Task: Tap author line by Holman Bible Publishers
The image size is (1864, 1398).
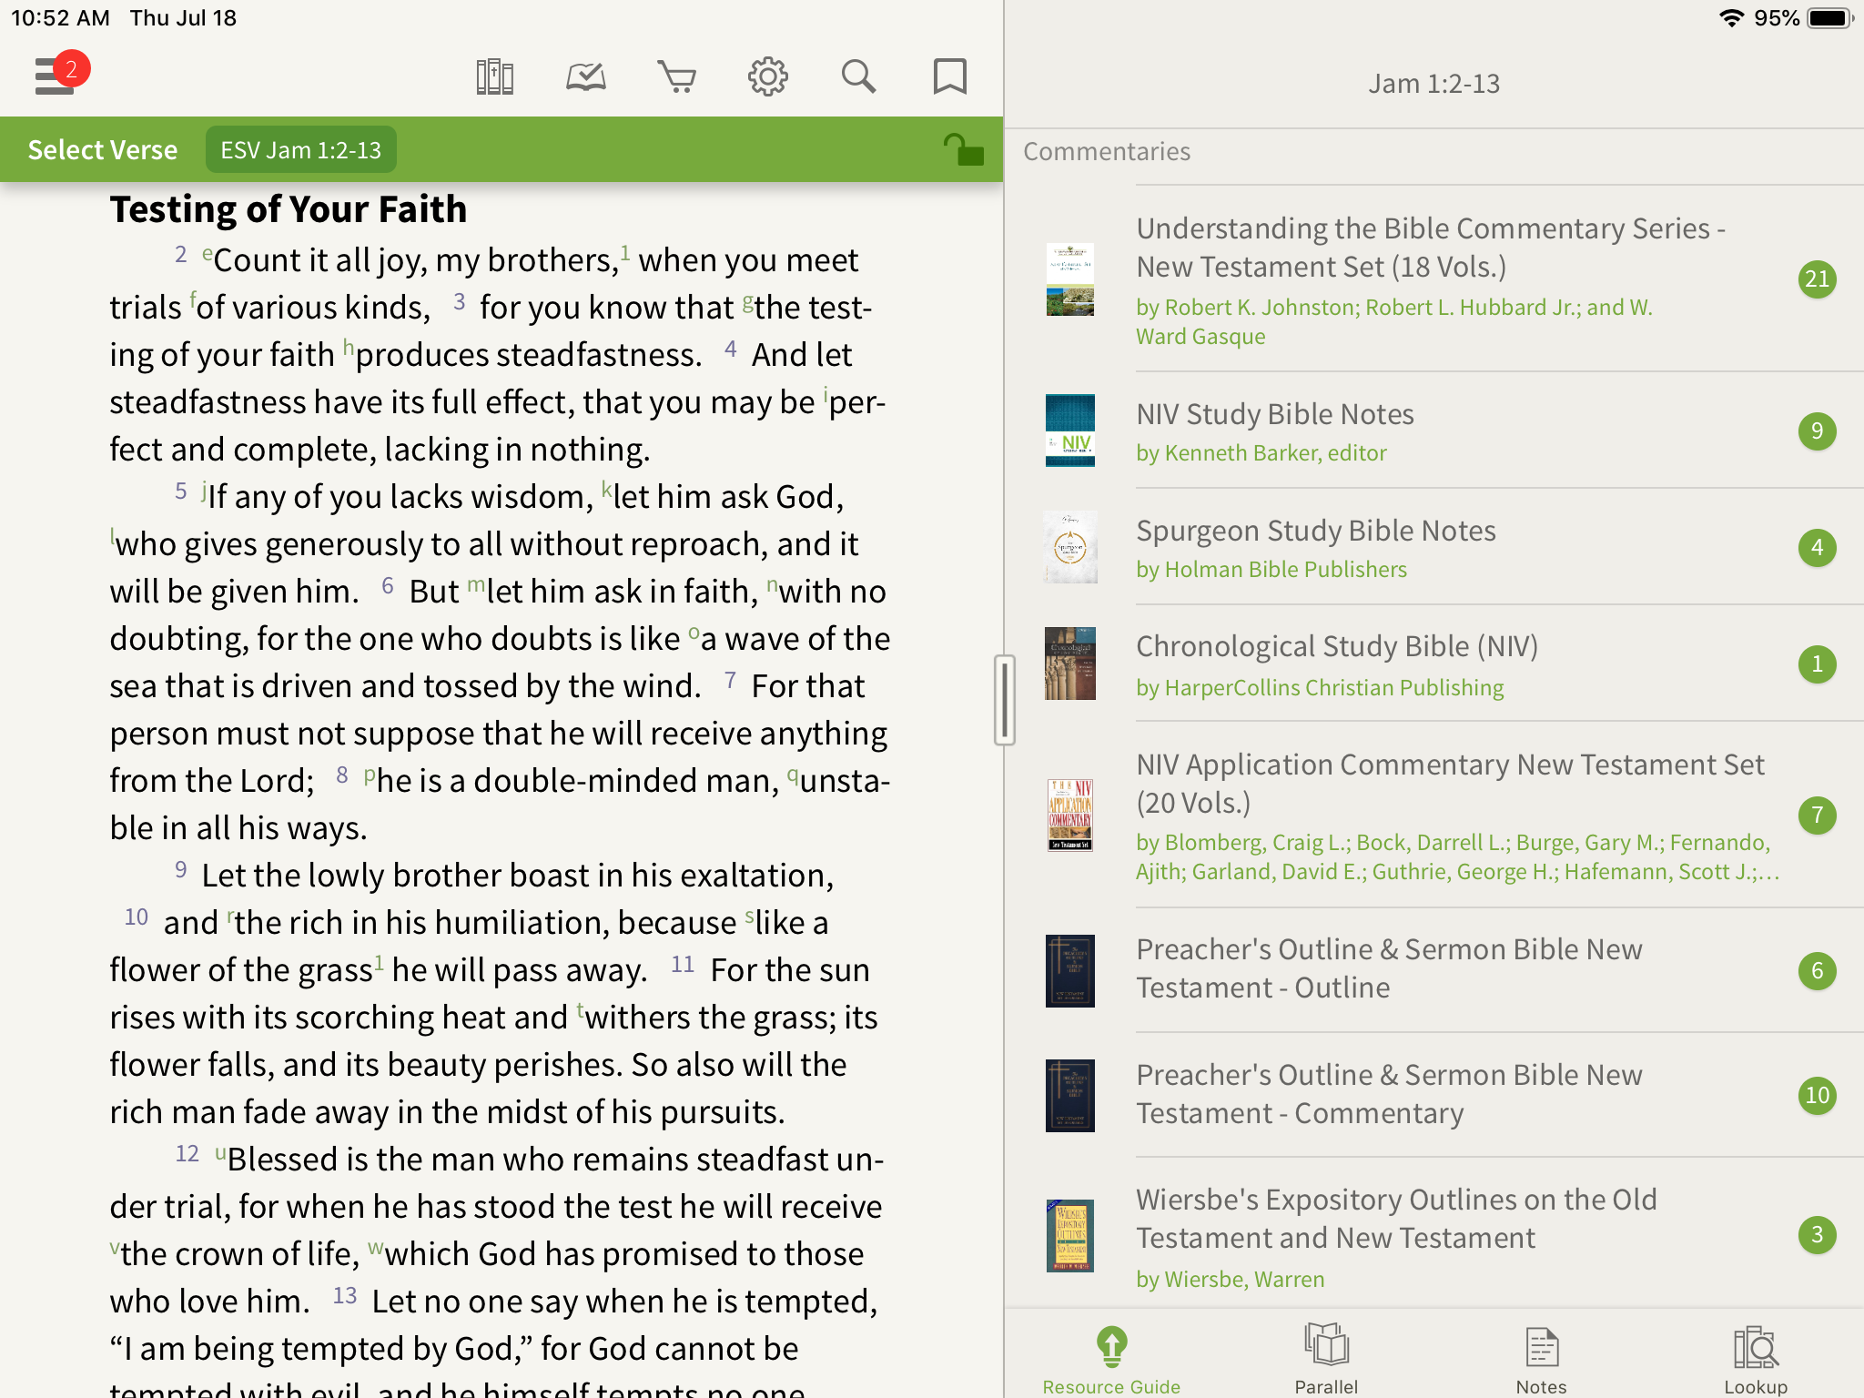Action: [x=1271, y=569]
